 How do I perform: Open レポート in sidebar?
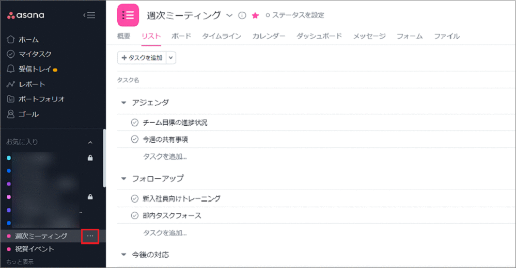32,84
